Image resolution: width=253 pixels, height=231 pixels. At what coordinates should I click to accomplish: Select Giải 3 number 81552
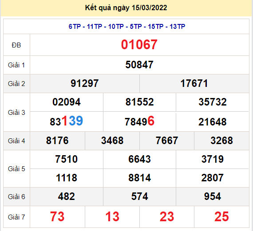(x=139, y=102)
